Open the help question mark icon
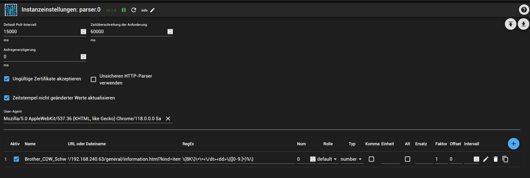Image resolution: width=530 pixels, height=178 pixels. coord(522,10)
